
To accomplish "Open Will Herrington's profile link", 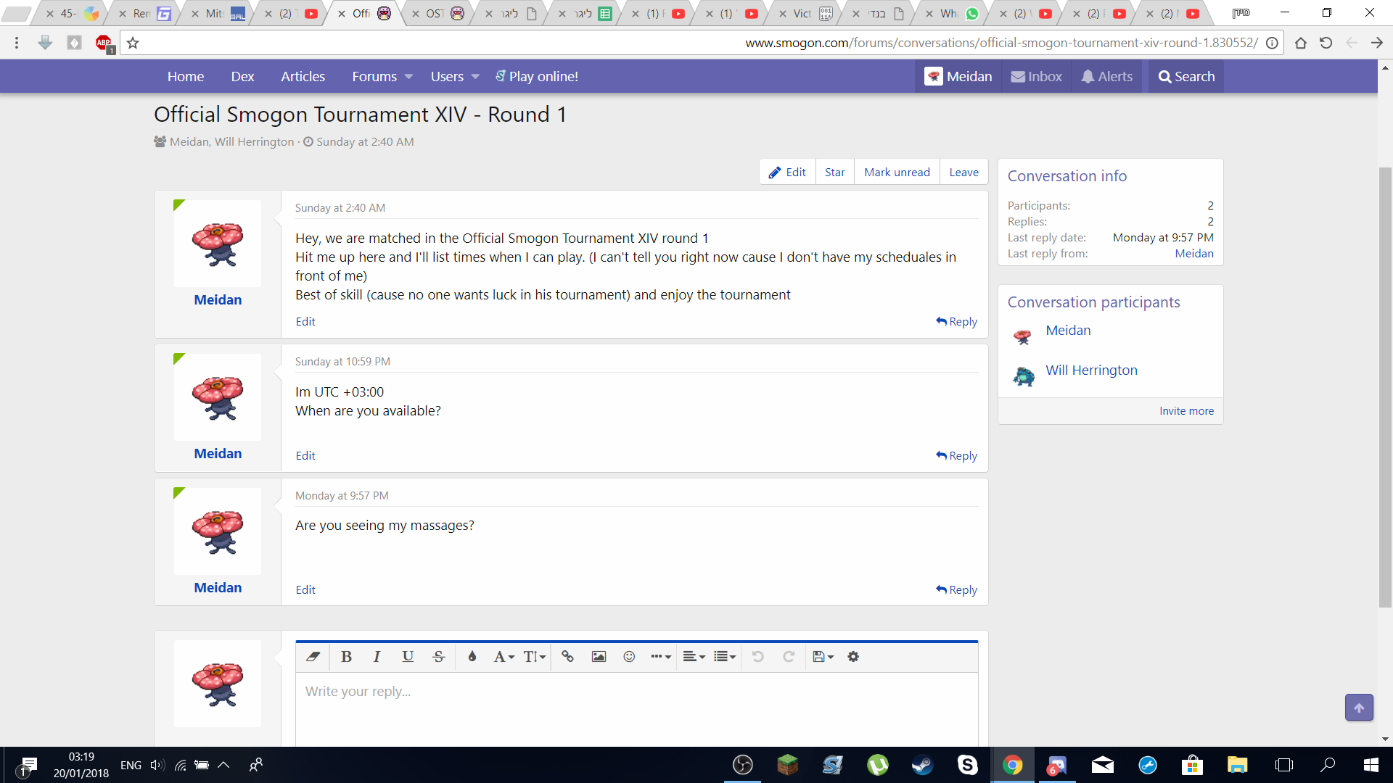I will tap(1091, 370).
